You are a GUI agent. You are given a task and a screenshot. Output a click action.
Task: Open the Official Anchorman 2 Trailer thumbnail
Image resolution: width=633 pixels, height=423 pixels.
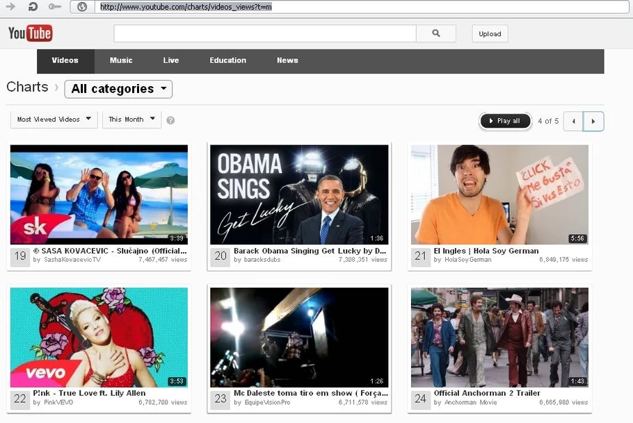499,337
